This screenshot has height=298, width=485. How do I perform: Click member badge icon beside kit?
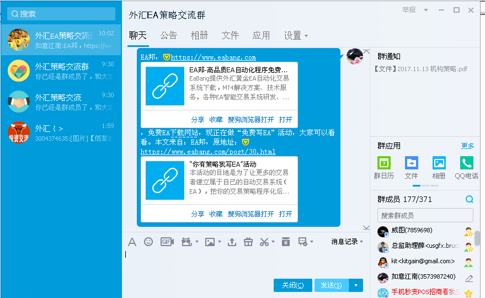point(468,263)
